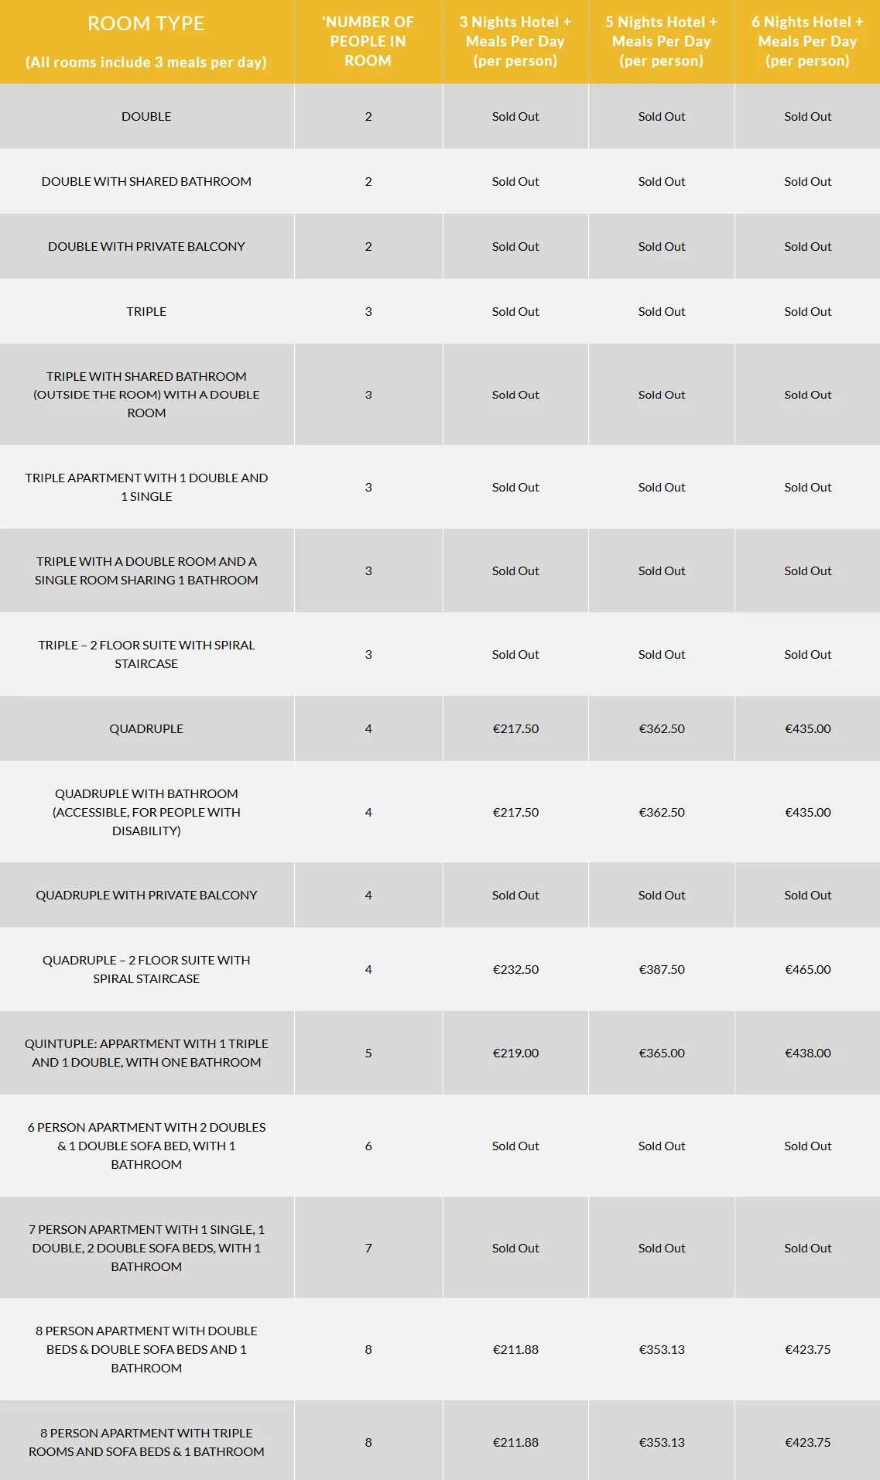
Task: Click the 7 PERSON APARTMENT room label
Action: [x=146, y=1248]
